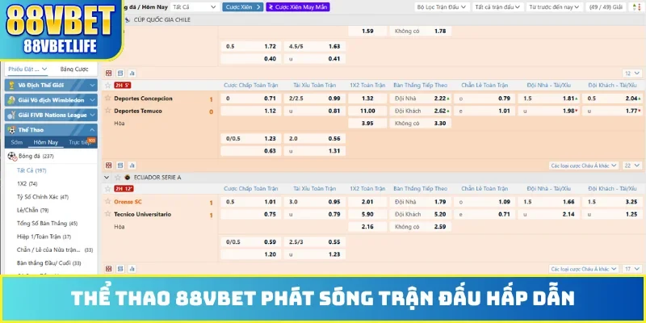Bet on Đội Khách 5.20 next goal odds
This screenshot has height=323, width=646.
coord(420,214)
